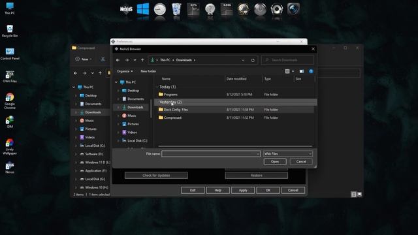
Task: Collapse This PC in NeXuS Browser tree
Action: (116, 82)
